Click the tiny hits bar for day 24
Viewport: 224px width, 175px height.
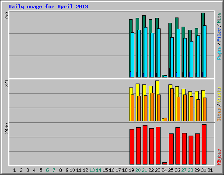pos(163,76)
